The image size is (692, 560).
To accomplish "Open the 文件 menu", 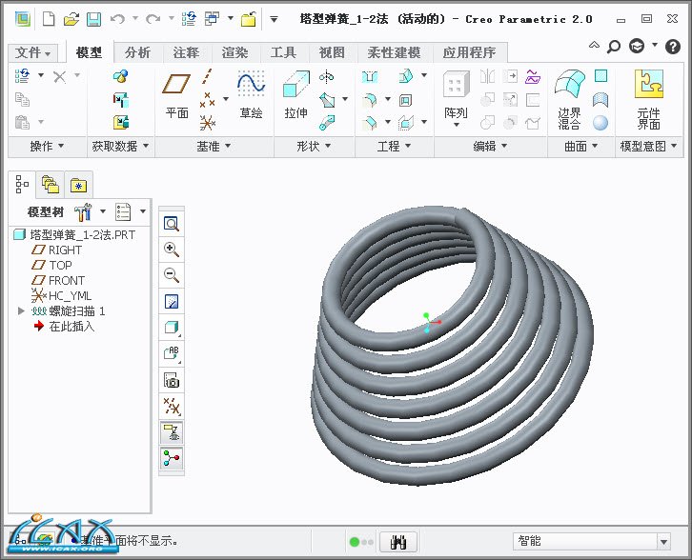I will pos(32,53).
